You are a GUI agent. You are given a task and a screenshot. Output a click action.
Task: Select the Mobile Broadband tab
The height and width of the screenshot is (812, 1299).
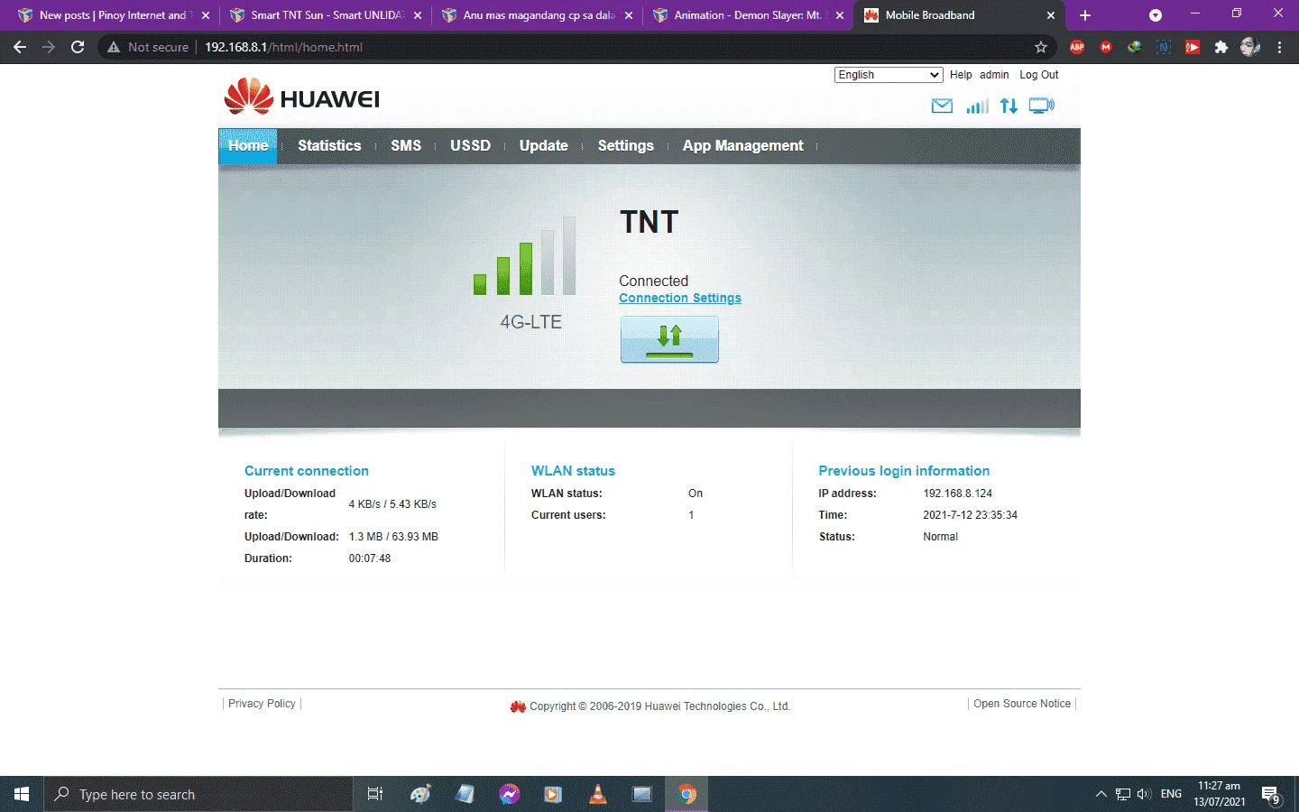(958, 15)
